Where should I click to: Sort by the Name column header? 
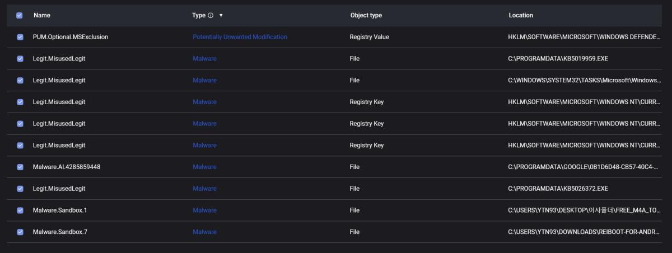pyautogui.click(x=41, y=16)
